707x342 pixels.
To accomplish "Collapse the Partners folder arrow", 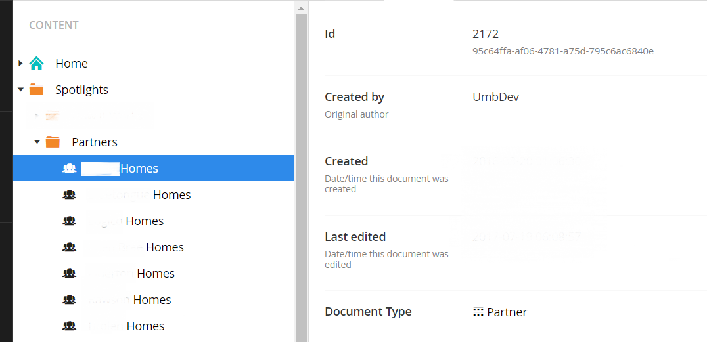I will tap(37, 142).
